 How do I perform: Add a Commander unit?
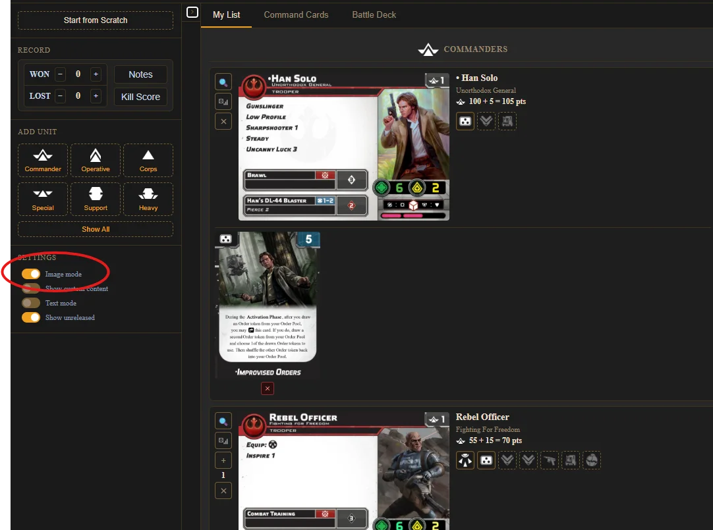coord(43,160)
